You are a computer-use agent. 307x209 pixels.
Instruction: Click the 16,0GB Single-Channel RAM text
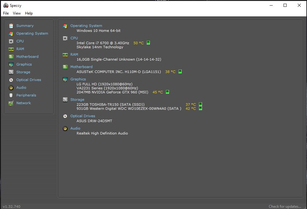point(119,59)
